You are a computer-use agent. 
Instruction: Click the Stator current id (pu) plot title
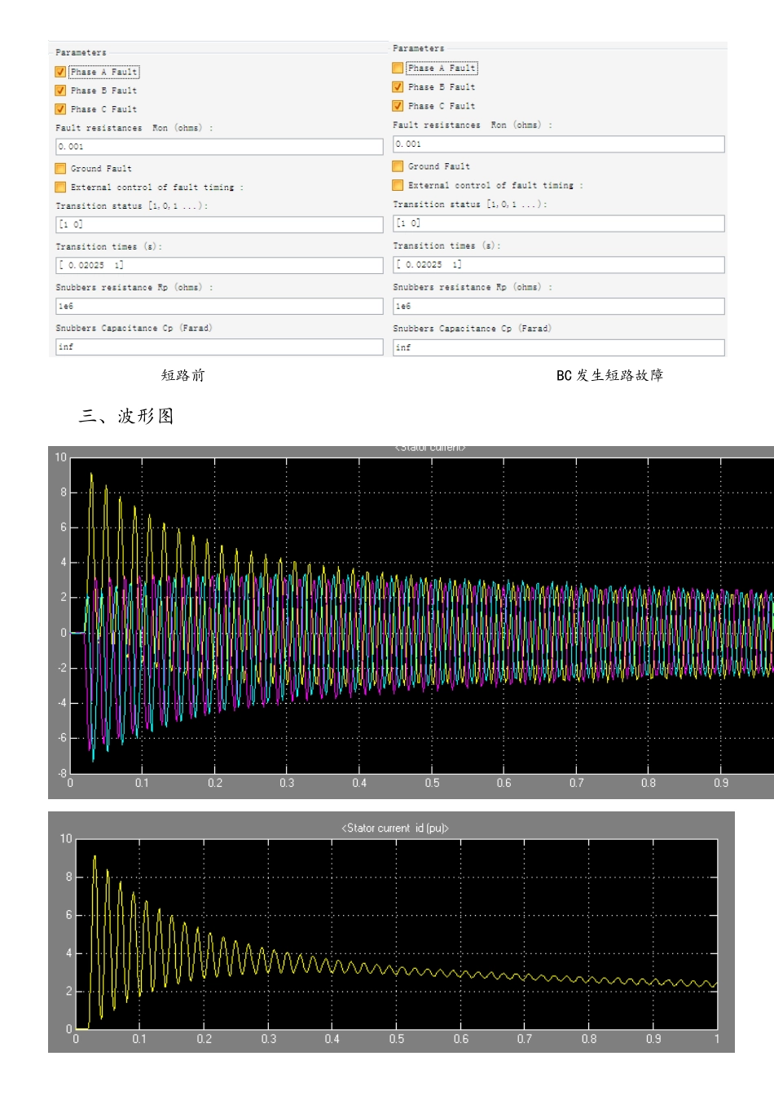[395, 829]
